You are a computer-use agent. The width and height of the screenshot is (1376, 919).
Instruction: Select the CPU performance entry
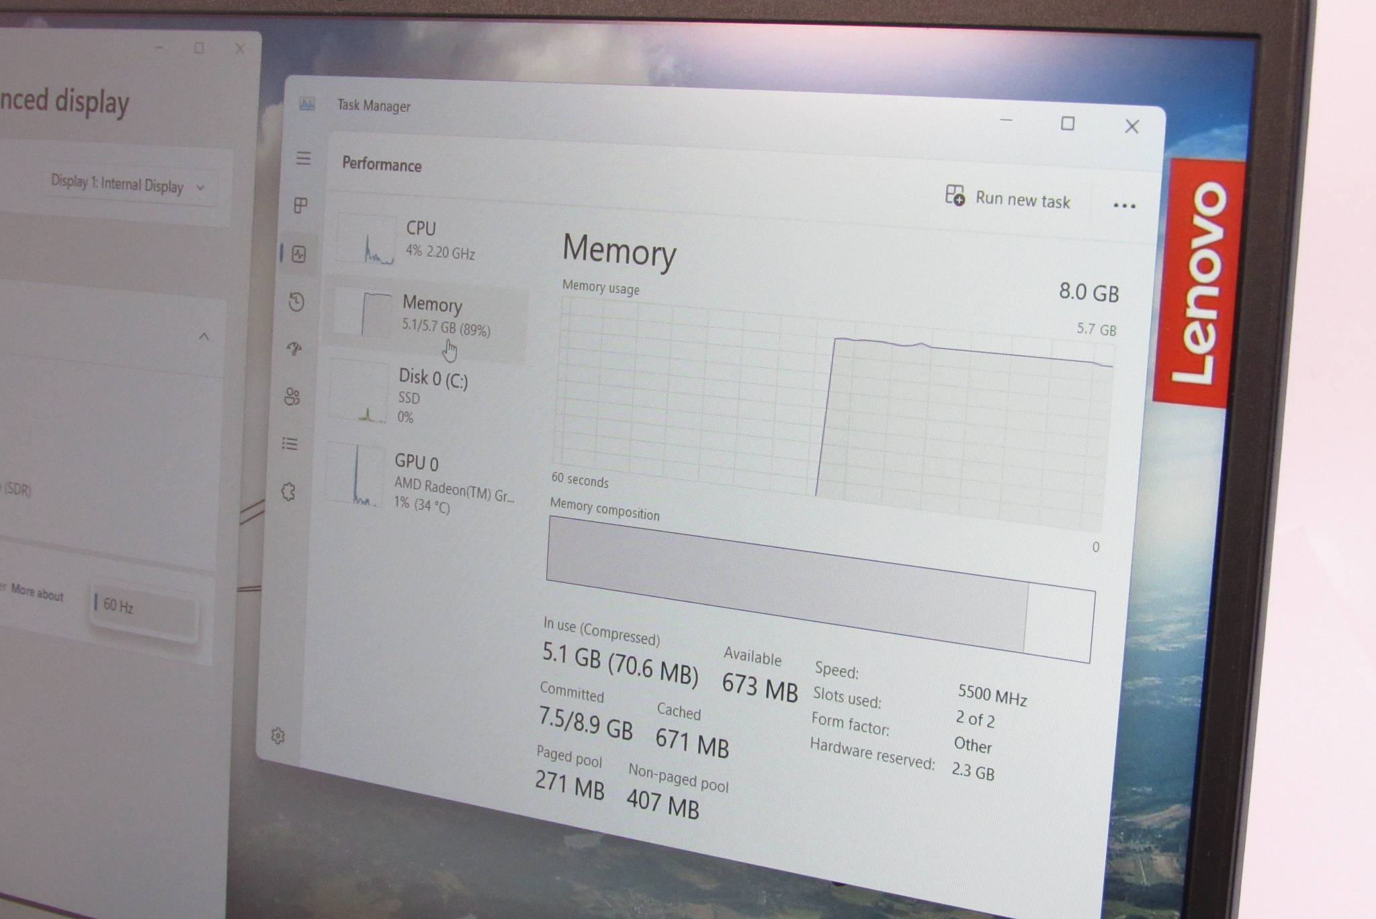tap(430, 240)
